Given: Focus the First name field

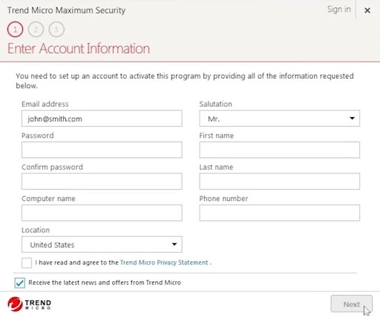Looking at the screenshot, I should (x=280, y=150).
